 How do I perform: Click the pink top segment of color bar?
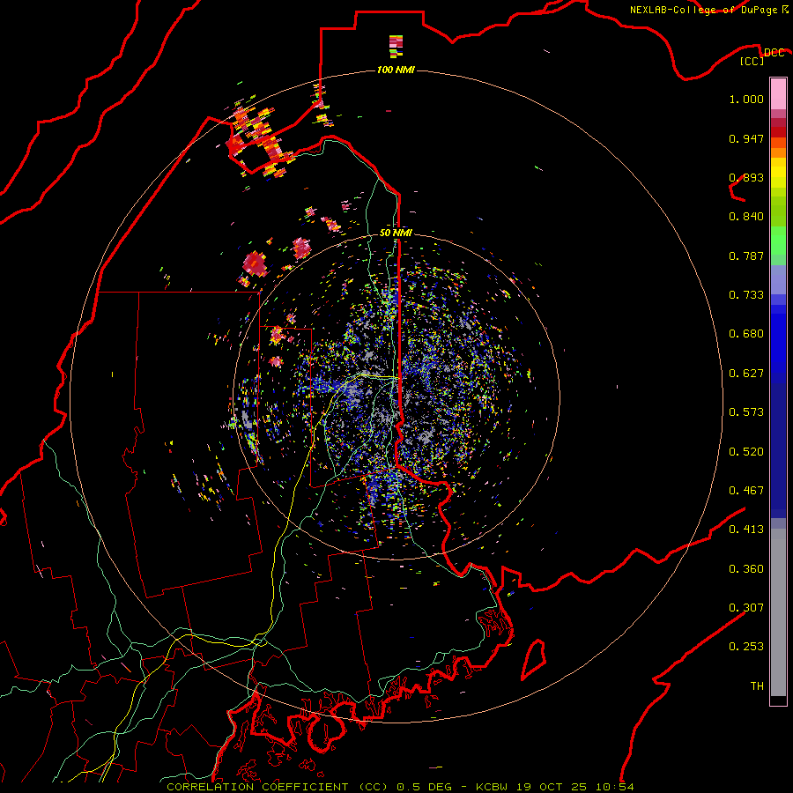(778, 94)
